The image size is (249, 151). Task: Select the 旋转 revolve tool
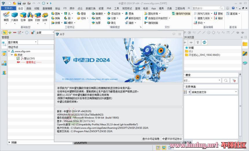pos(30,17)
